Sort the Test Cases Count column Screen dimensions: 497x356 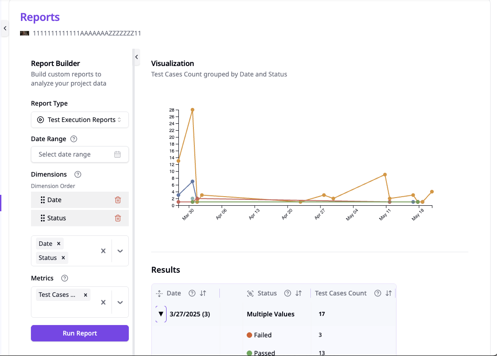click(x=390, y=293)
